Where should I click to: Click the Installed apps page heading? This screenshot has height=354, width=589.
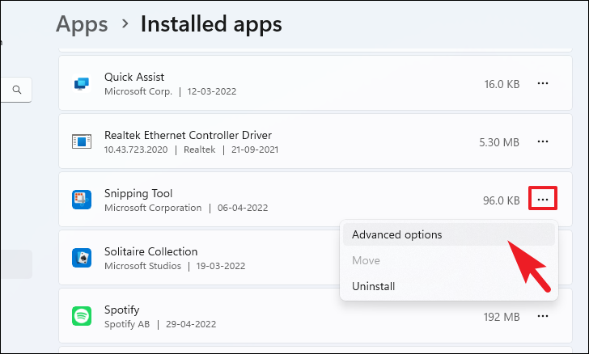click(x=211, y=24)
